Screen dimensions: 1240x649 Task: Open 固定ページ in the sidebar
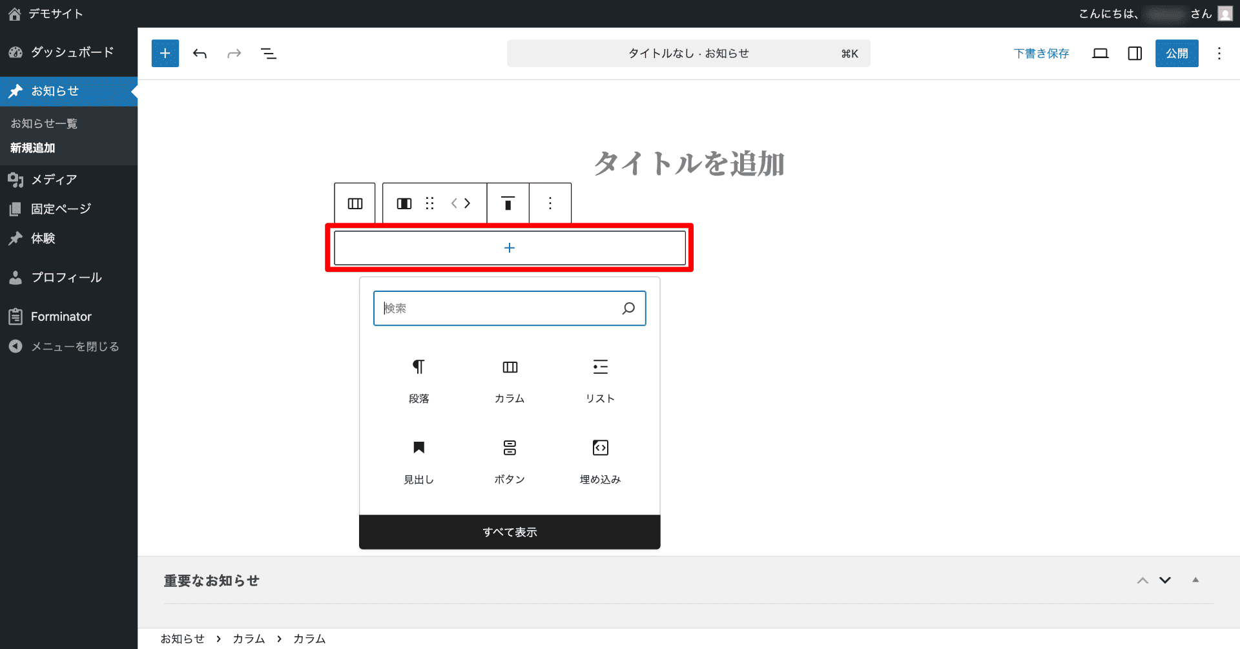point(68,209)
